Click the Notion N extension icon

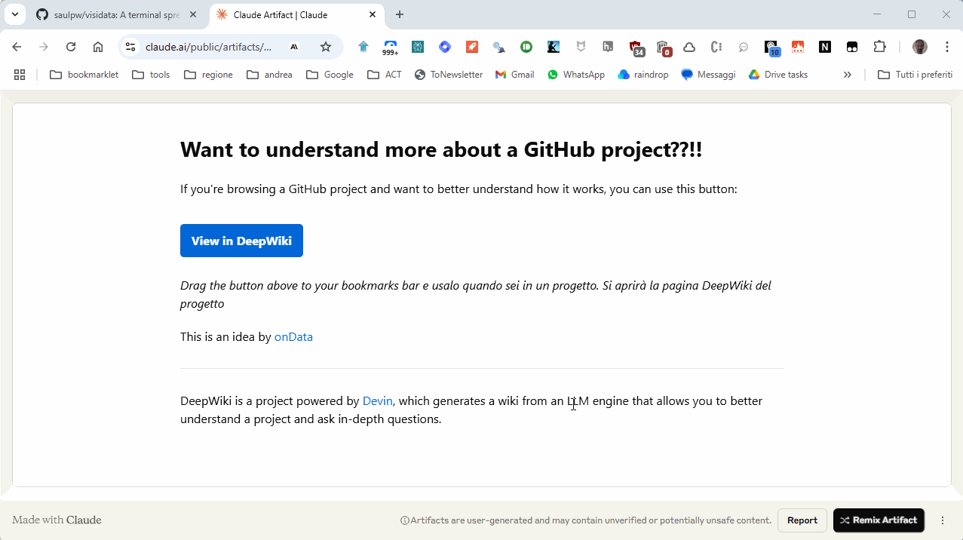(x=825, y=47)
